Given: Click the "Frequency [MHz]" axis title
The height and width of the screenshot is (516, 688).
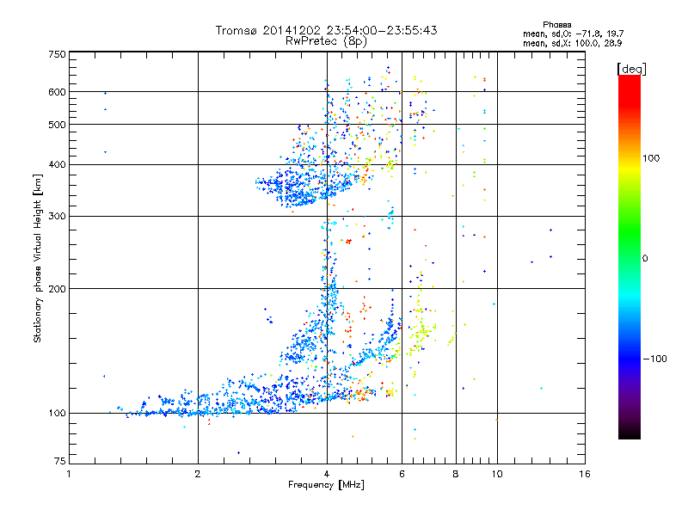Looking at the screenshot, I should (x=326, y=485).
